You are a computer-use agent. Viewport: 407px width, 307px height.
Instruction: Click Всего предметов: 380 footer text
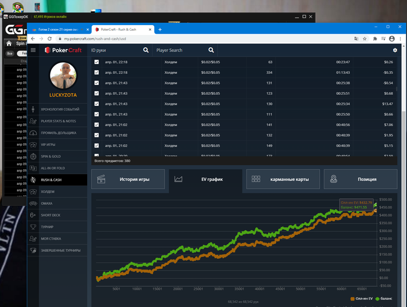coord(112,161)
